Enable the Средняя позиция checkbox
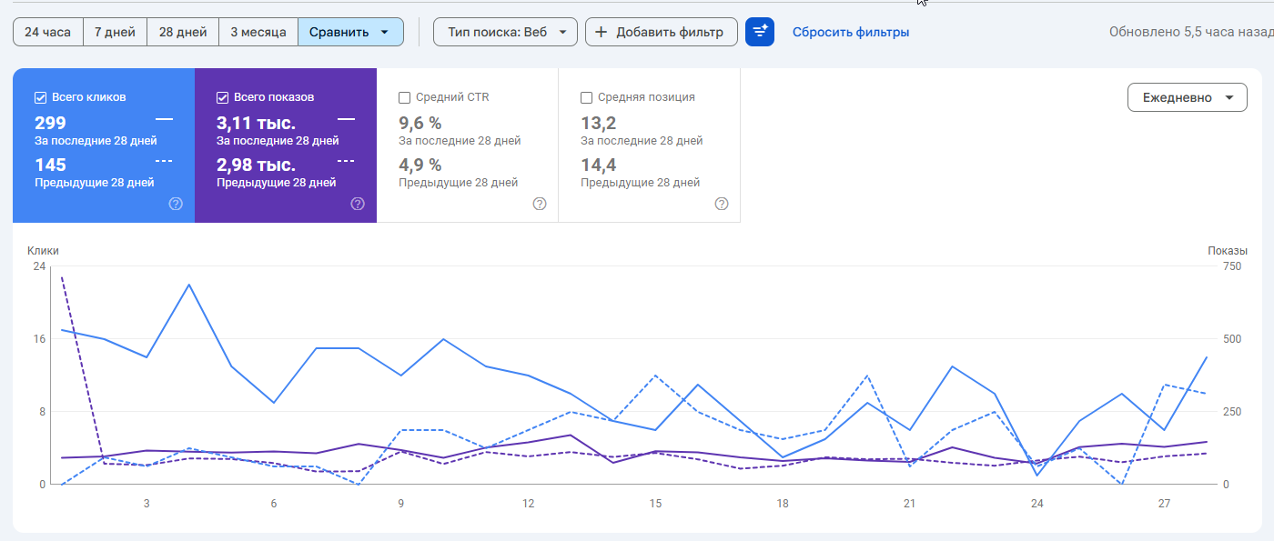Image resolution: width=1274 pixels, height=541 pixels. pos(587,97)
